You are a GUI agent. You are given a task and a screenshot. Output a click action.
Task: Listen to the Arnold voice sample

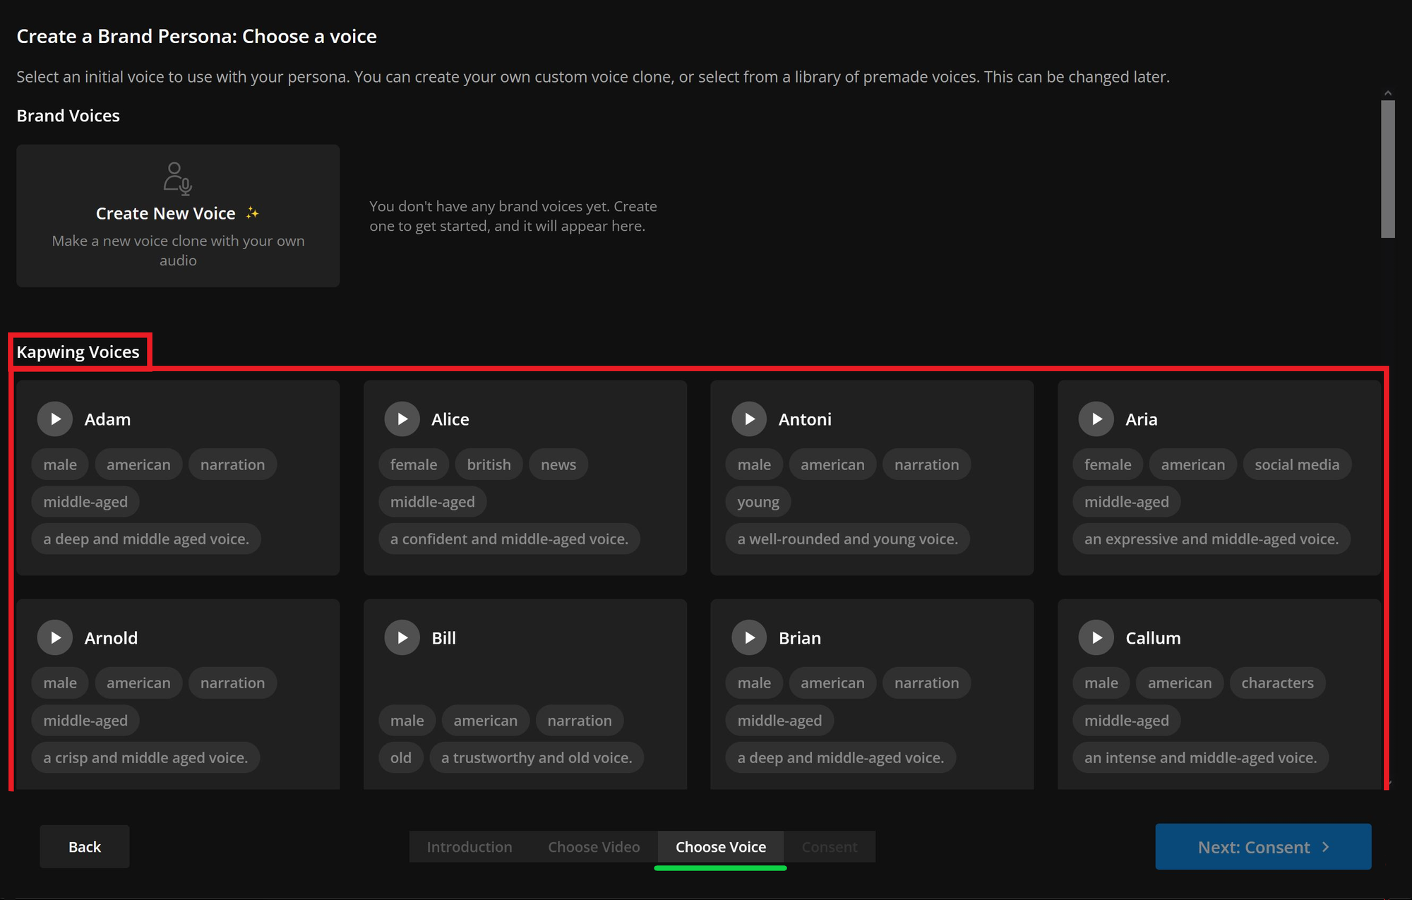coord(55,637)
